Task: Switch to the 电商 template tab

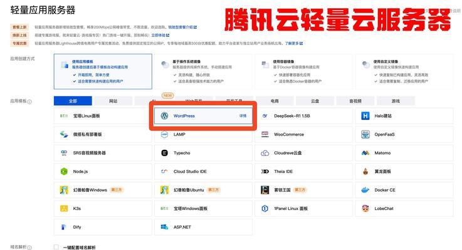Action: point(275,101)
